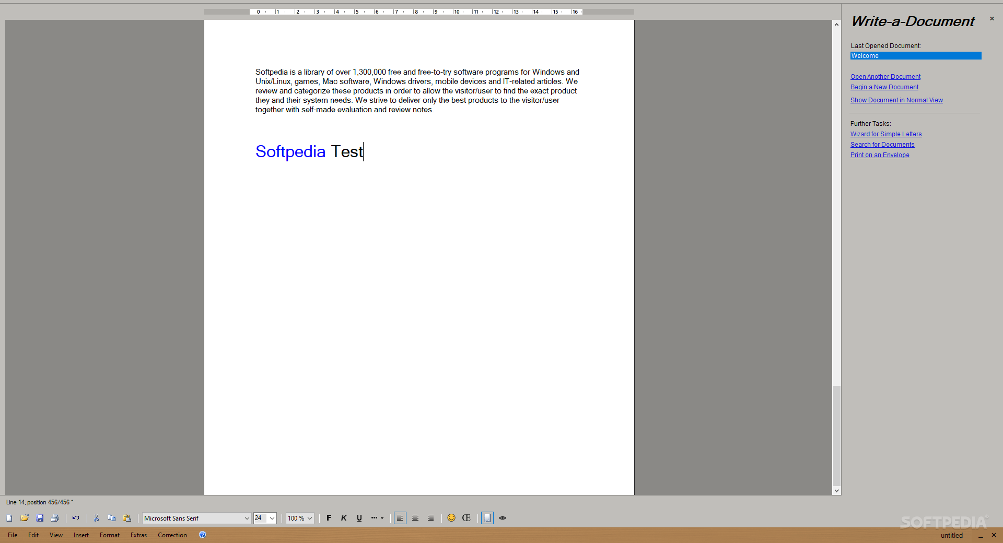The height and width of the screenshot is (543, 1003).
Task: Open the Correction menu
Action: (x=172, y=535)
